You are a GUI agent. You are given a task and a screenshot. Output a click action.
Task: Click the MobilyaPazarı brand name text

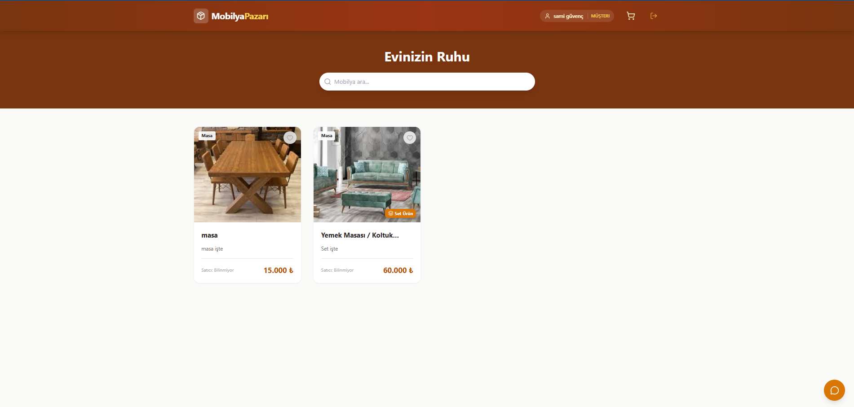(240, 17)
